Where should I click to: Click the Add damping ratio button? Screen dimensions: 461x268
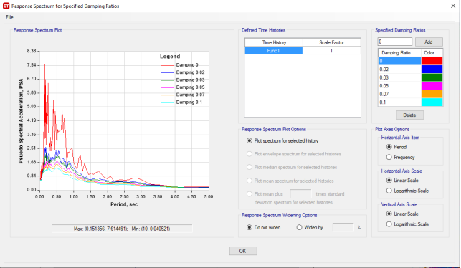pos(429,42)
